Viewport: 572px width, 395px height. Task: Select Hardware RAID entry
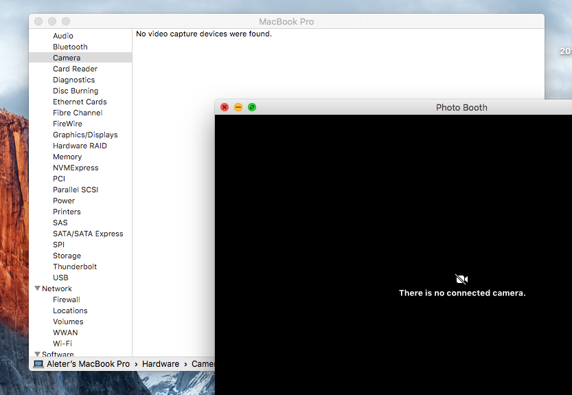point(80,146)
